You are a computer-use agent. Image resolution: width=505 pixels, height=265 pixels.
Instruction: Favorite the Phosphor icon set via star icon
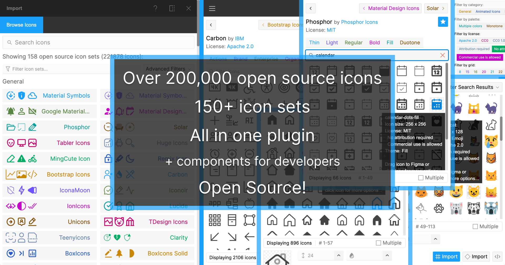coord(443,22)
